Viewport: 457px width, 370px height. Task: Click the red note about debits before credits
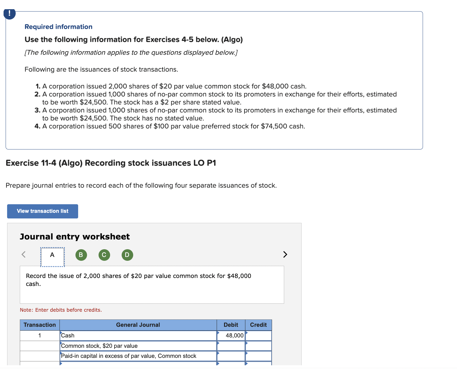click(x=61, y=310)
